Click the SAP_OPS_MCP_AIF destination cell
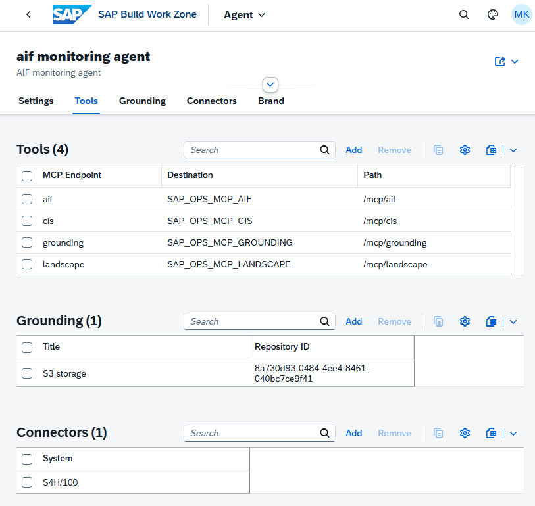 pyautogui.click(x=209, y=199)
